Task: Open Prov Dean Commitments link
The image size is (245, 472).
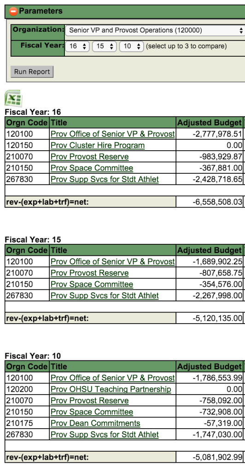Action: (95, 423)
